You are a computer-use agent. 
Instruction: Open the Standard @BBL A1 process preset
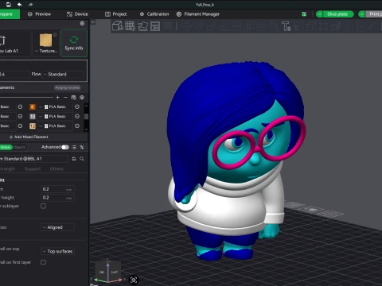33,159
